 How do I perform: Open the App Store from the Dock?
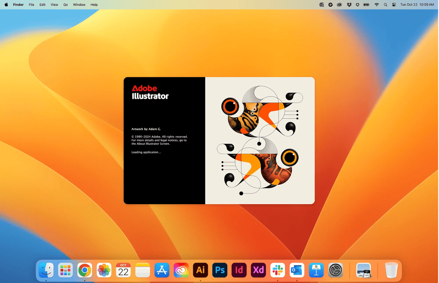point(161,270)
